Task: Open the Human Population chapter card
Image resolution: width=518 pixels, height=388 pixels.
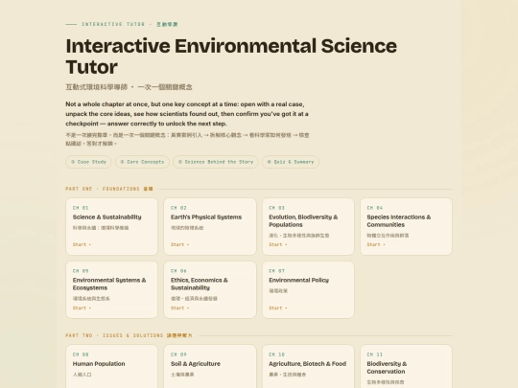Action: click(111, 366)
